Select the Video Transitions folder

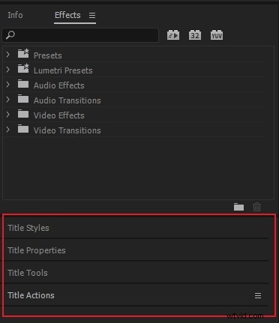pyautogui.click(x=67, y=130)
